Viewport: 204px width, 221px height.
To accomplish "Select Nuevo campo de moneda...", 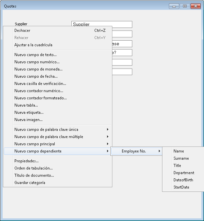I will point(58,69).
